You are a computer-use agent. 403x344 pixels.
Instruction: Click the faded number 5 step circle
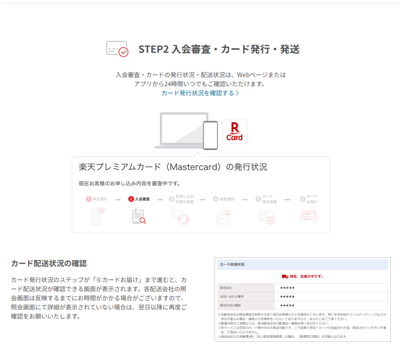258,199
